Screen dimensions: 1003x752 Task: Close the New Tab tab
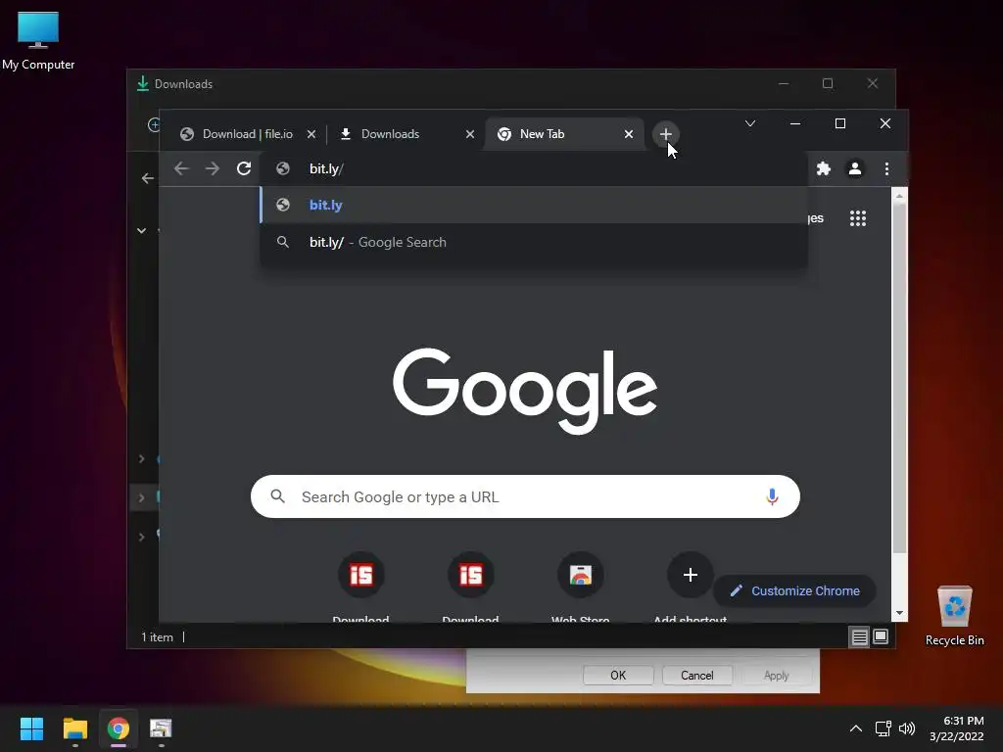pyautogui.click(x=629, y=134)
